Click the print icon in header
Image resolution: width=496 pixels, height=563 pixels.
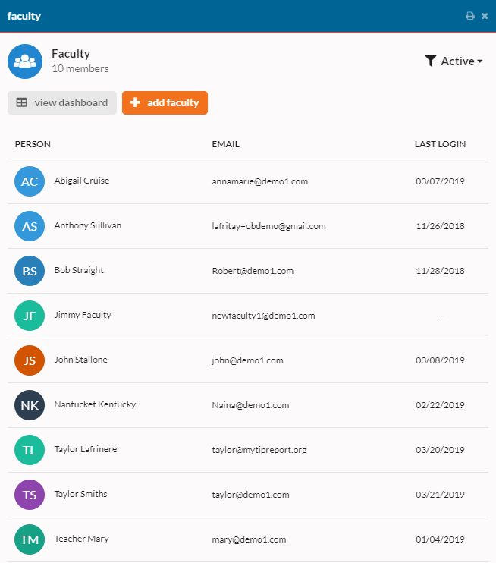coord(469,16)
